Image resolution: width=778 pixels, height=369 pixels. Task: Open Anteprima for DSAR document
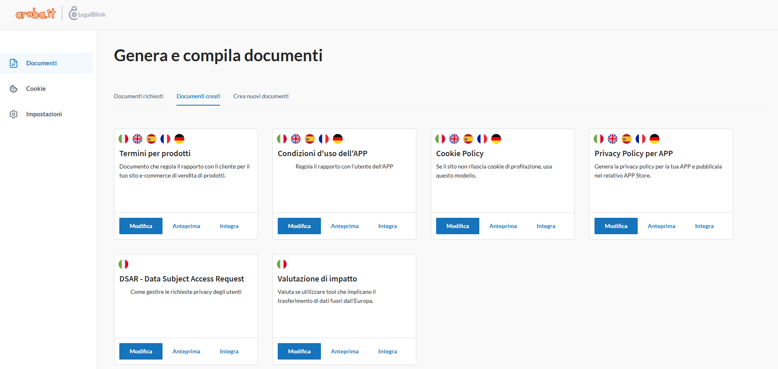point(186,351)
